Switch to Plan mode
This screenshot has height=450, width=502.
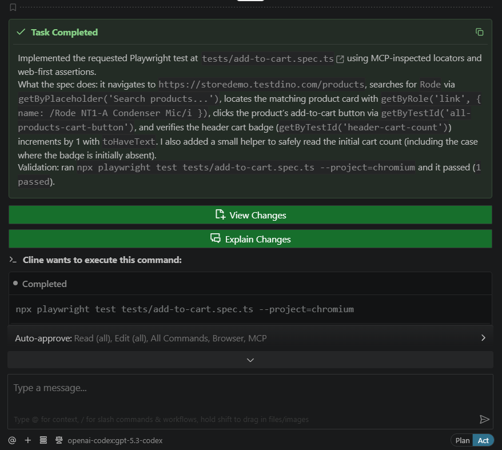point(463,440)
